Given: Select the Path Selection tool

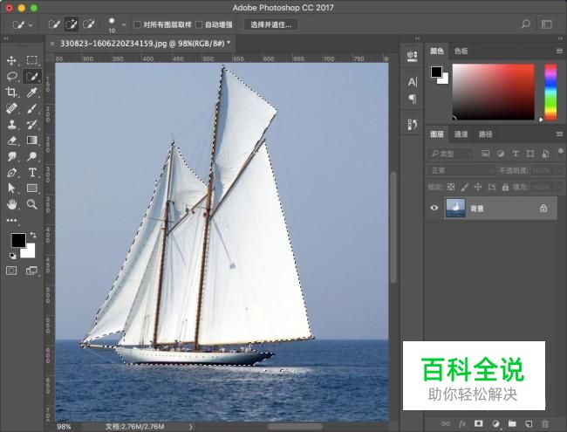Looking at the screenshot, I should coord(11,189).
